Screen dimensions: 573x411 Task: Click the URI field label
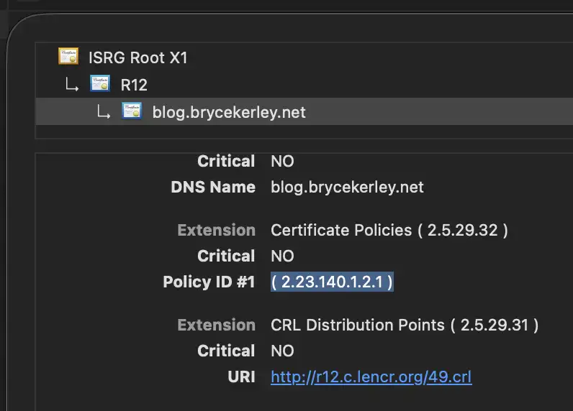[x=240, y=377]
